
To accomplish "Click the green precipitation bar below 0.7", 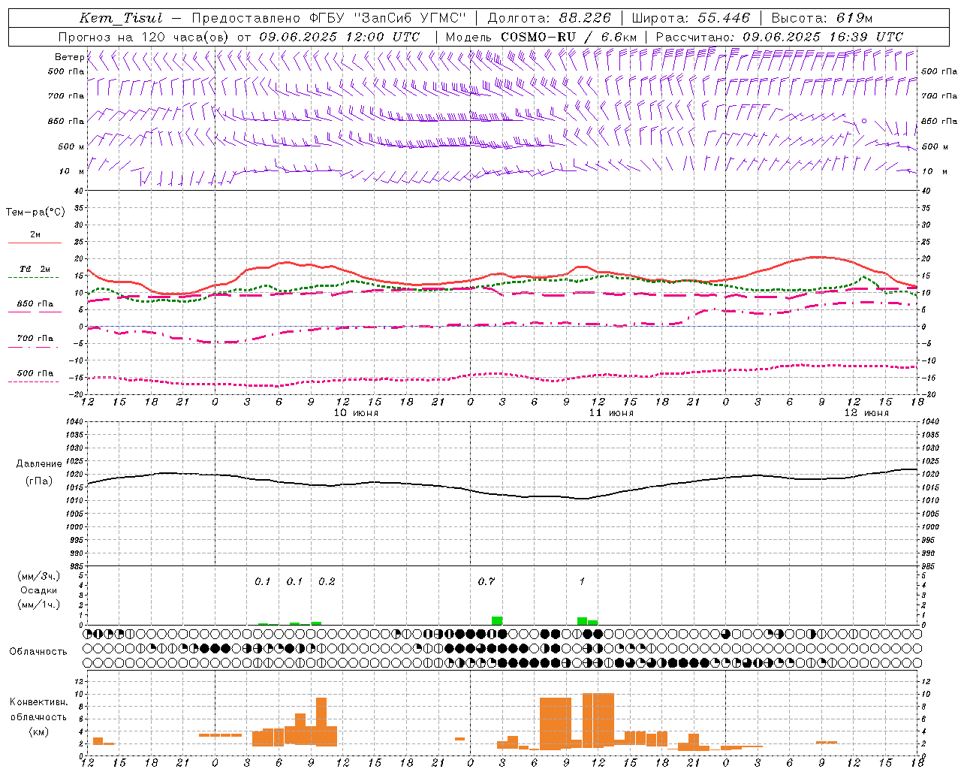I will pyautogui.click(x=497, y=620).
